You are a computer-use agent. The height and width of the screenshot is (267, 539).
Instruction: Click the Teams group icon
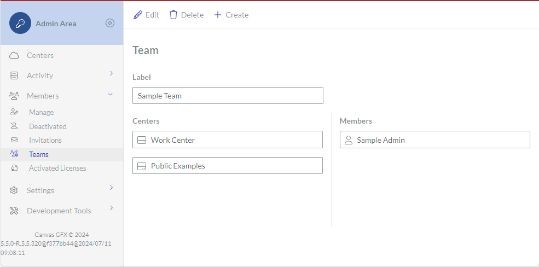[x=14, y=154]
